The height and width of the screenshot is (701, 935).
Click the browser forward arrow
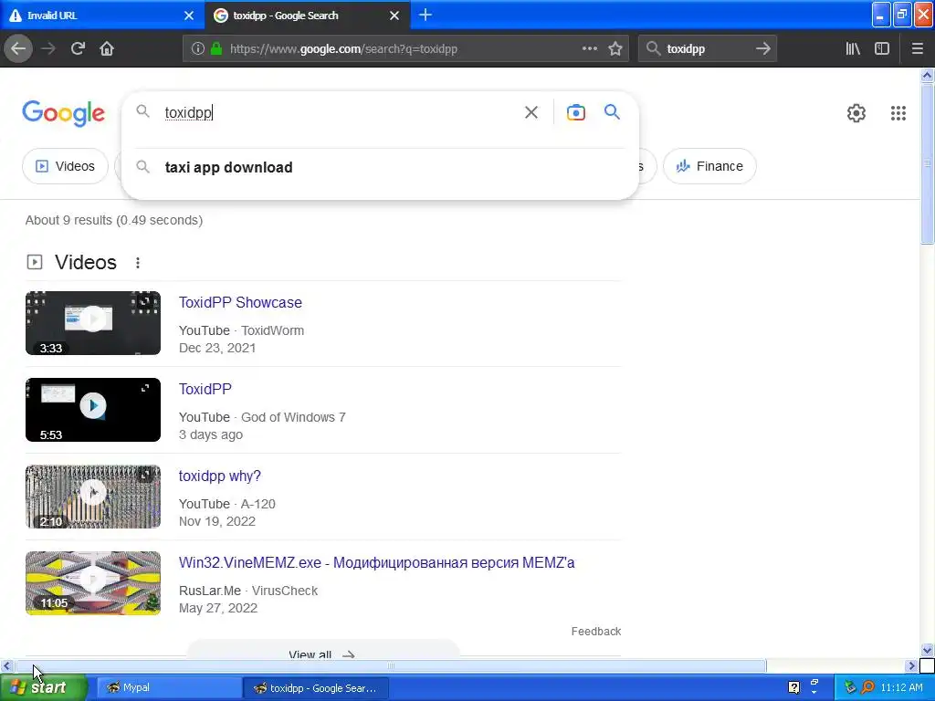pos(48,49)
